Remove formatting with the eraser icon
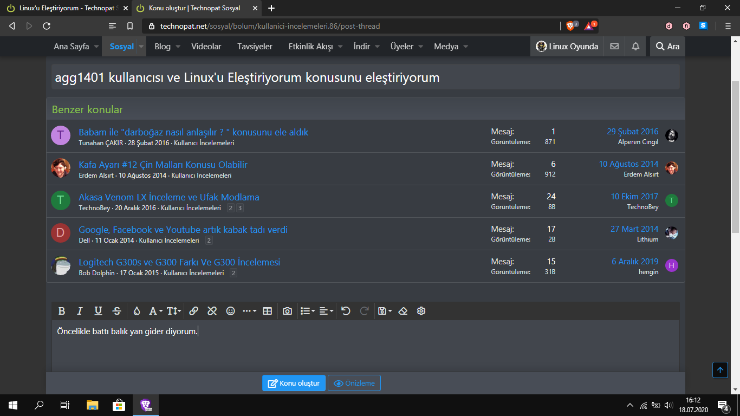Screen dimensions: 740x416 pyautogui.click(x=403, y=311)
